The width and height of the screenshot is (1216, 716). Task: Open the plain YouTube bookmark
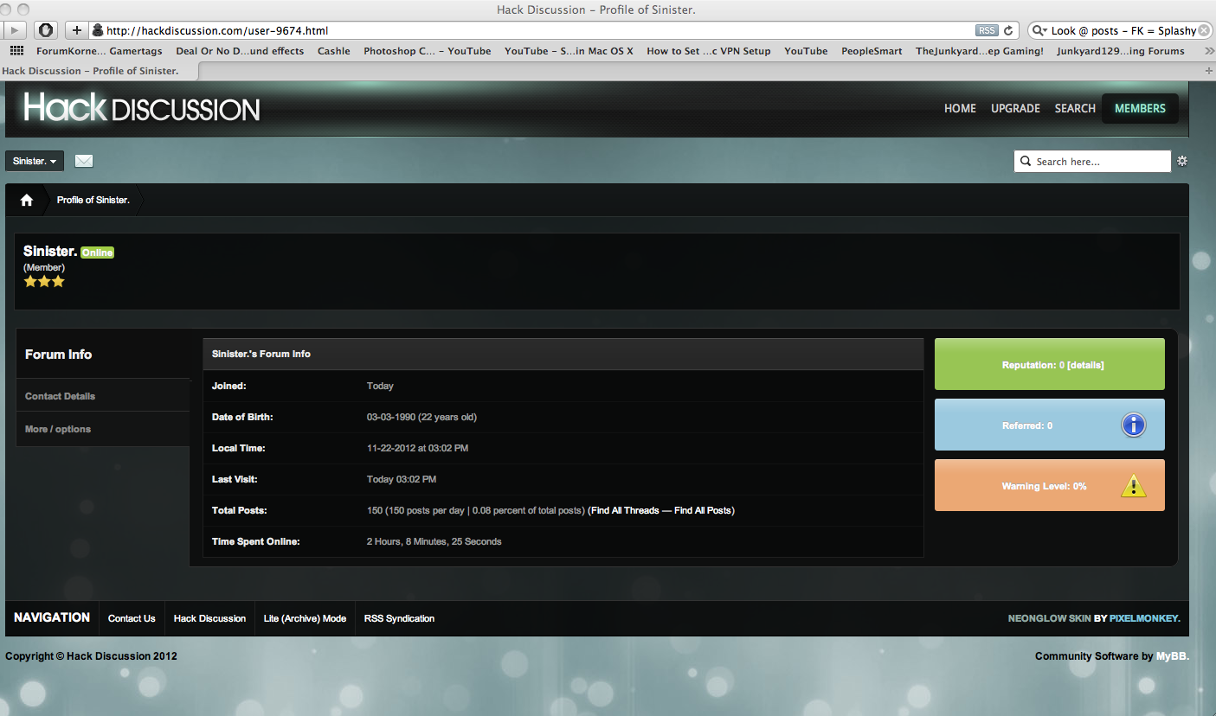click(806, 51)
